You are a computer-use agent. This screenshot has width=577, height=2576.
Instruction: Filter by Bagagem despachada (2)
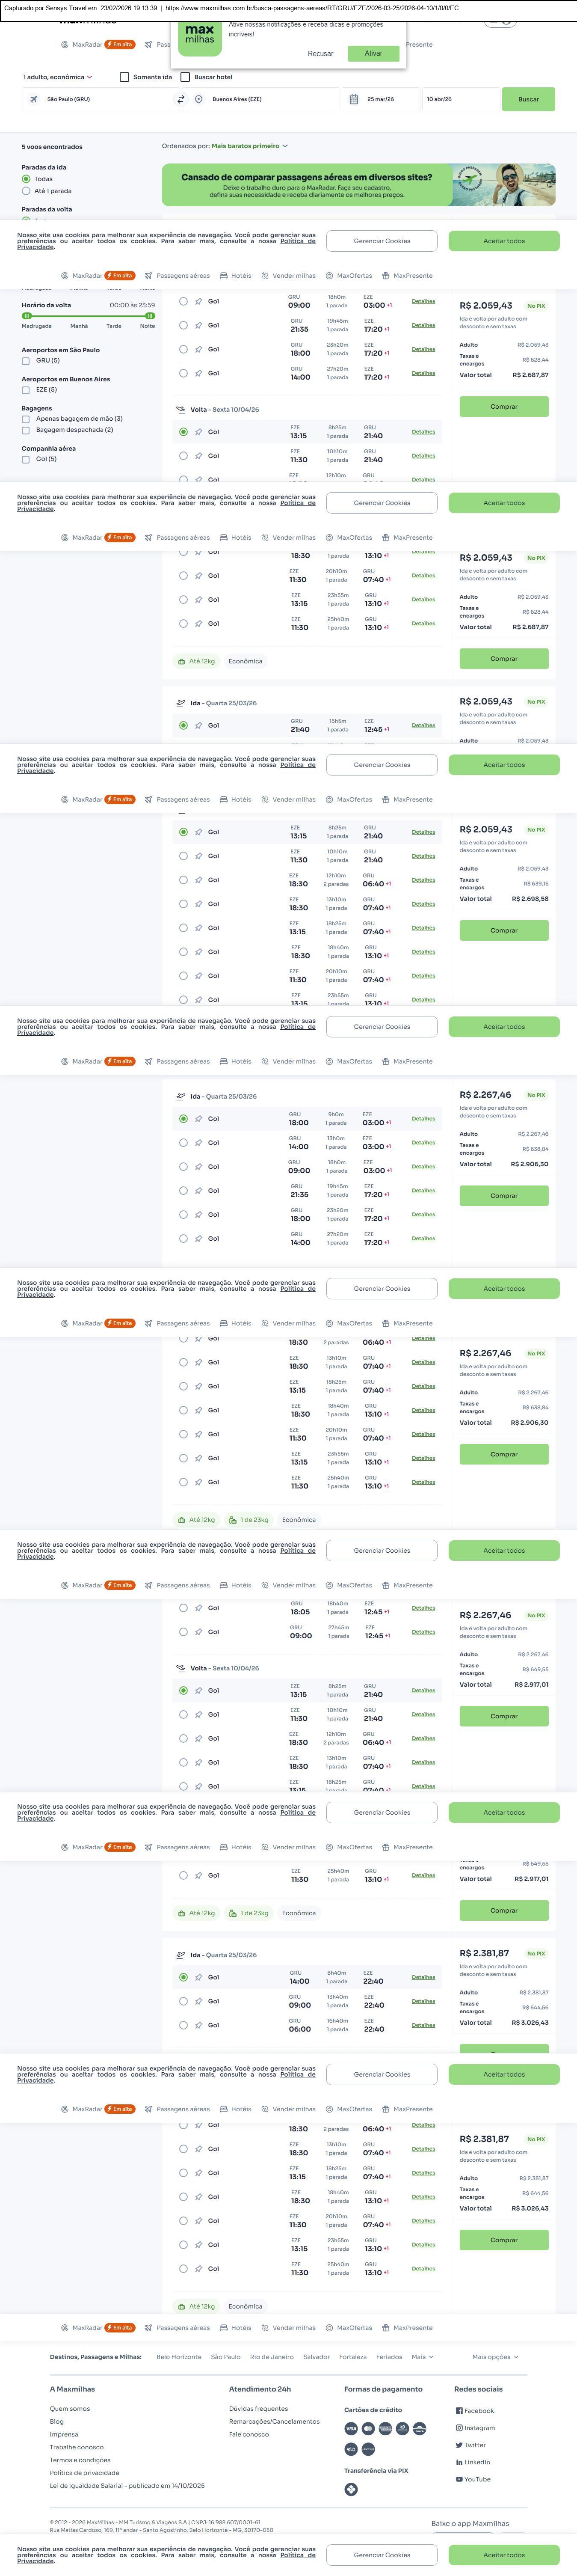point(26,430)
